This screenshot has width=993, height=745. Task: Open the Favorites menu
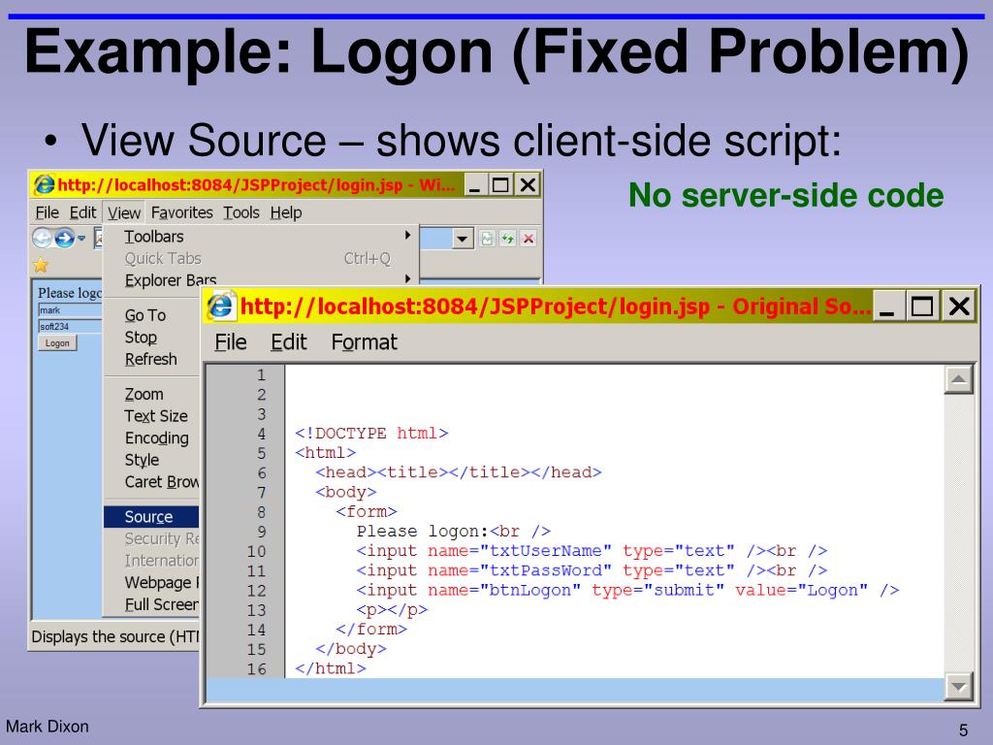pos(181,212)
